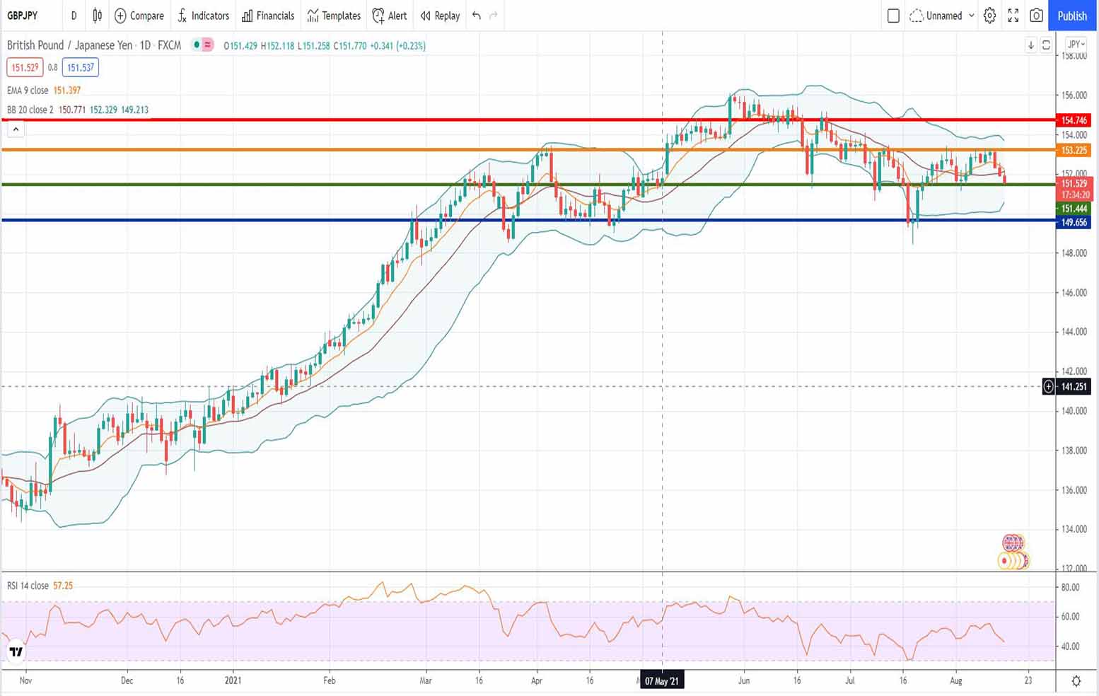1099x696 pixels.
Task: Click the blue Publish button
Action: coord(1072,16)
